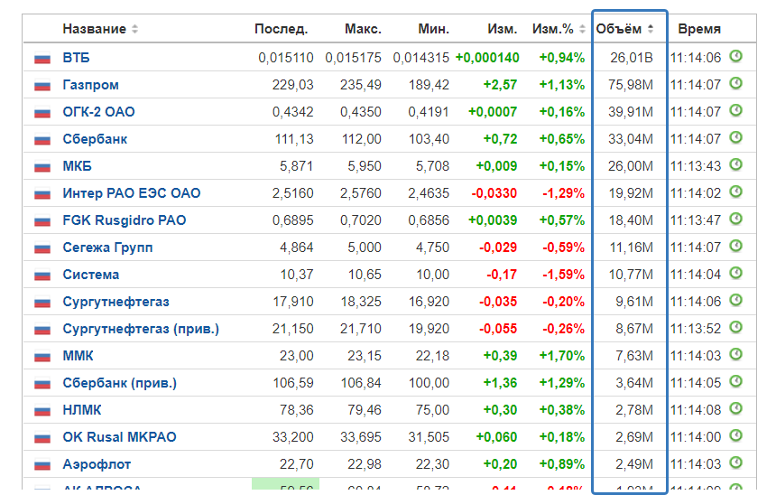Select the 229,03 last price value
Screen dimensions: 776x495
292,85
